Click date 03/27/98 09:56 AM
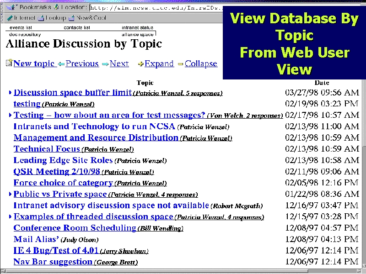Image resolution: width=366 pixels, height=274 pixels. (322, 93)
